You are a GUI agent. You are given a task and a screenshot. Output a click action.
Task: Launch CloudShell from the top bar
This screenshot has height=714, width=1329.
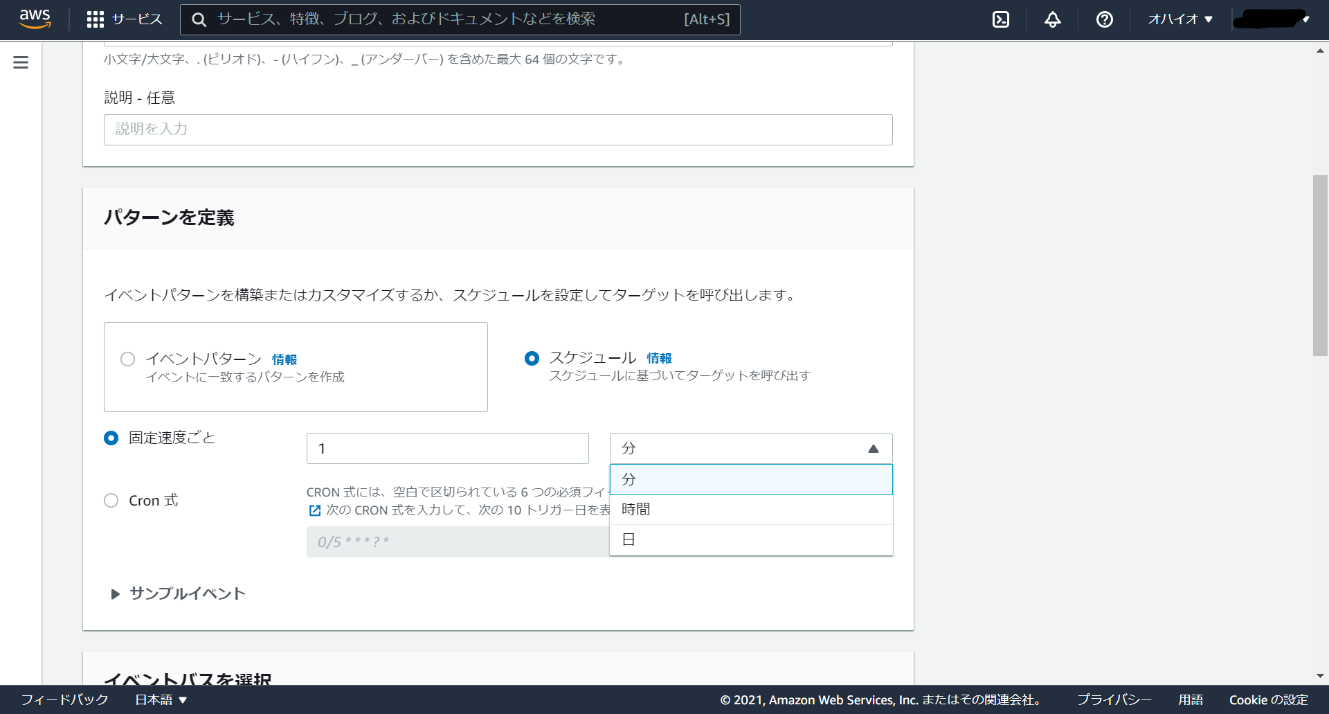tap(1001, 19)
